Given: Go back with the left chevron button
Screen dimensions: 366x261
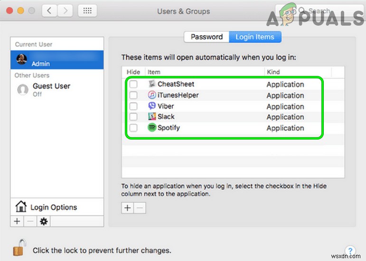Looking at the screenshot, I should tap(49, 11).
